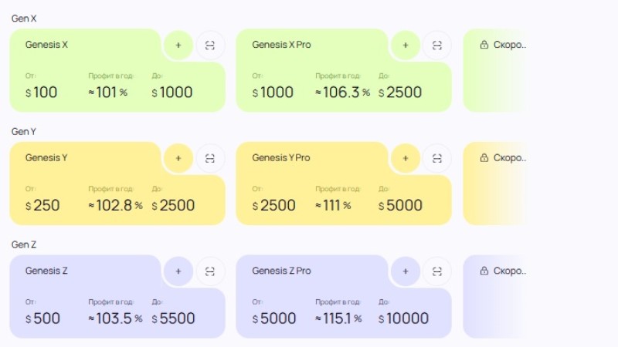This screenshot has width=618, height=347.
Task: Select the Genesis X plan title
Action: coord(46,45)
